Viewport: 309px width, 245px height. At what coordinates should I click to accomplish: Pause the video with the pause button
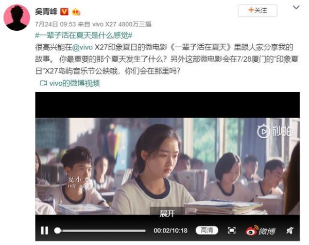44,230
